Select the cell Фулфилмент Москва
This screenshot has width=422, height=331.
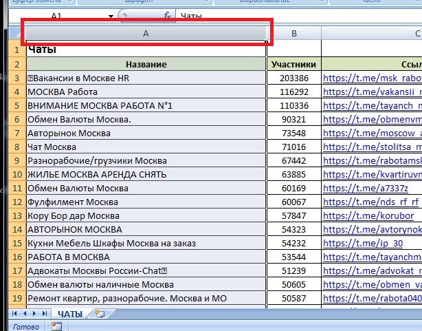click(146, 202)
